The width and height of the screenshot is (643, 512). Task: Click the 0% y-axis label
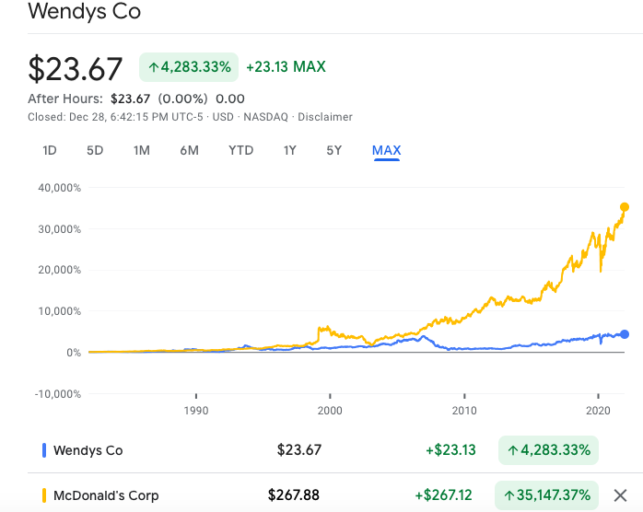point(74,353)
